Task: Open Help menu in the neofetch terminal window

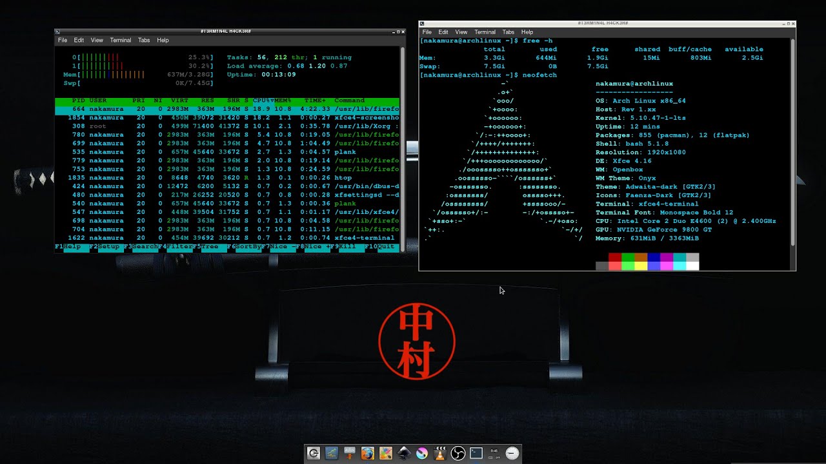Action: pos(527,32)
